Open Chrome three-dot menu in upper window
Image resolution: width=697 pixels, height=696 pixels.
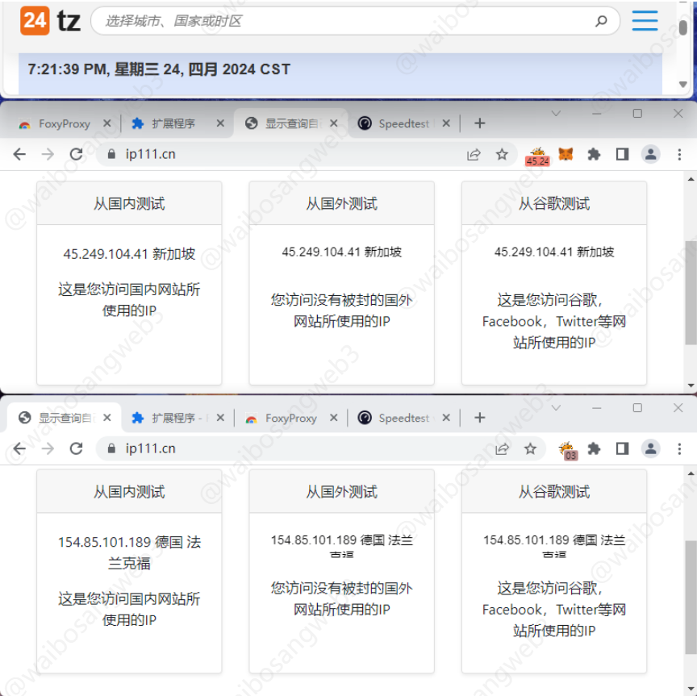click(679, 154)
